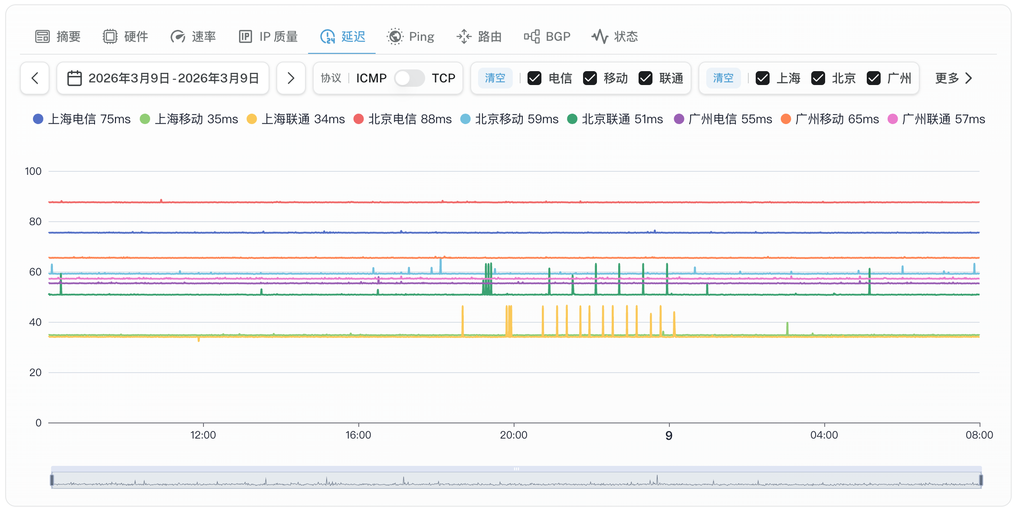The image size is (1016, 511).
Task: Open the date range picker field
Action: pyautogui.click(x=163, y=78)
